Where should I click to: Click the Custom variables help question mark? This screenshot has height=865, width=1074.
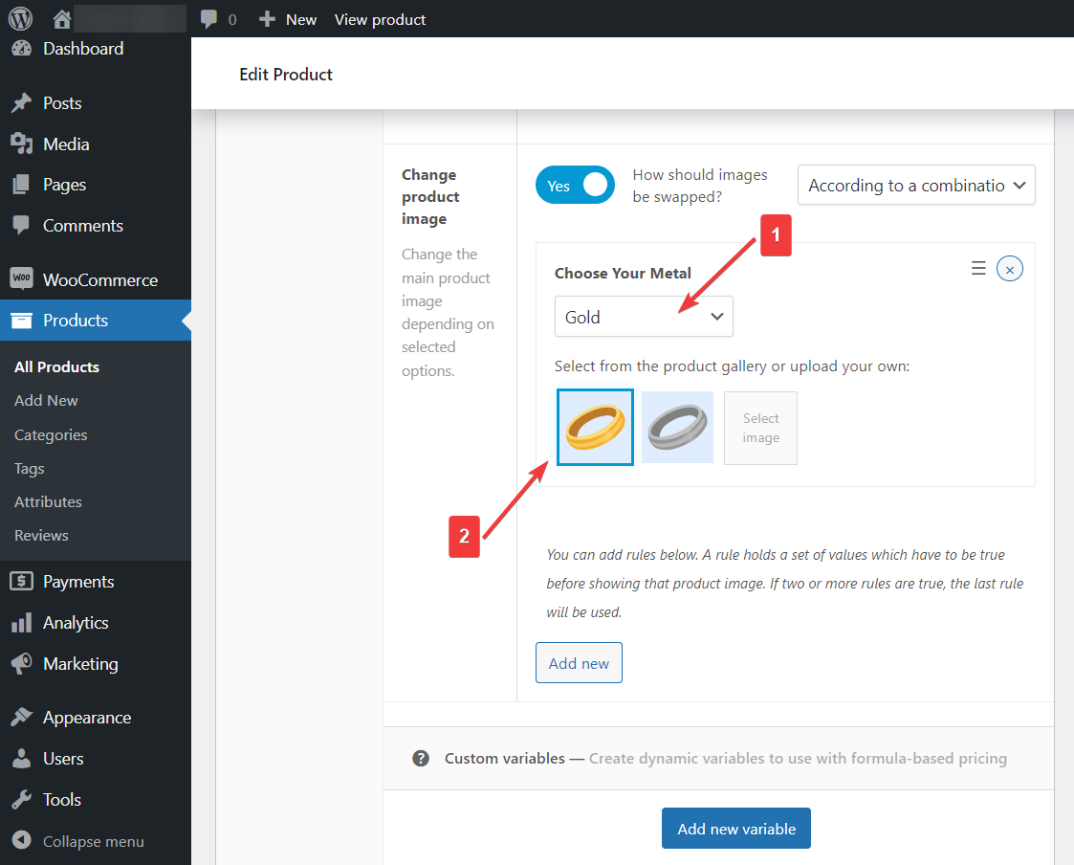[x=421, y=758]
